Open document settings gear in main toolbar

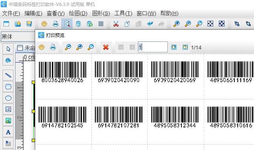pyautogui.click(x=44, y=24)
